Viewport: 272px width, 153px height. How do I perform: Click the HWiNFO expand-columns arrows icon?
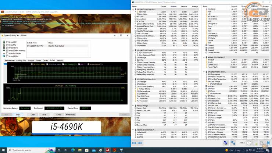tap(134, 143)
